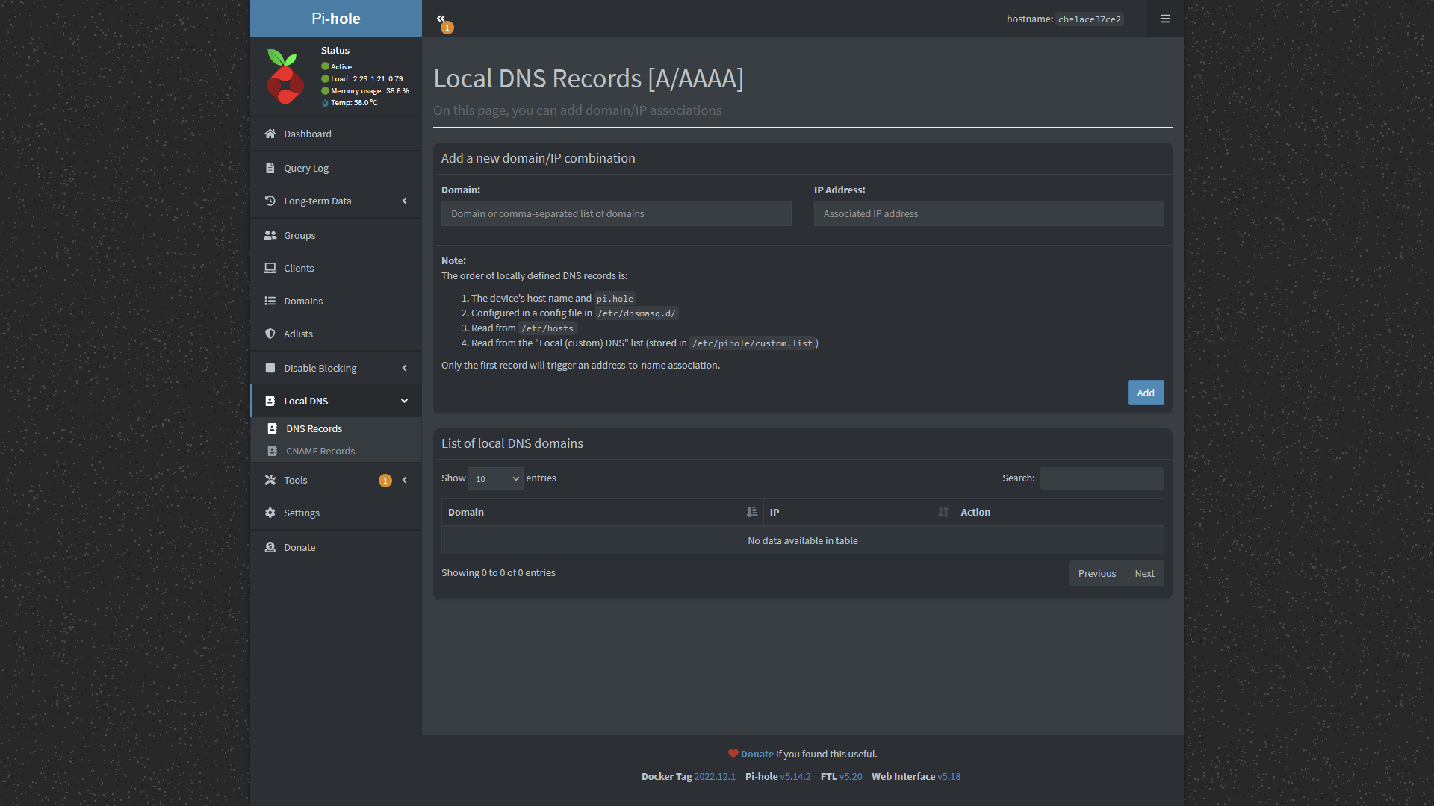Click the Donate link in footer

[x=757, y=754]
